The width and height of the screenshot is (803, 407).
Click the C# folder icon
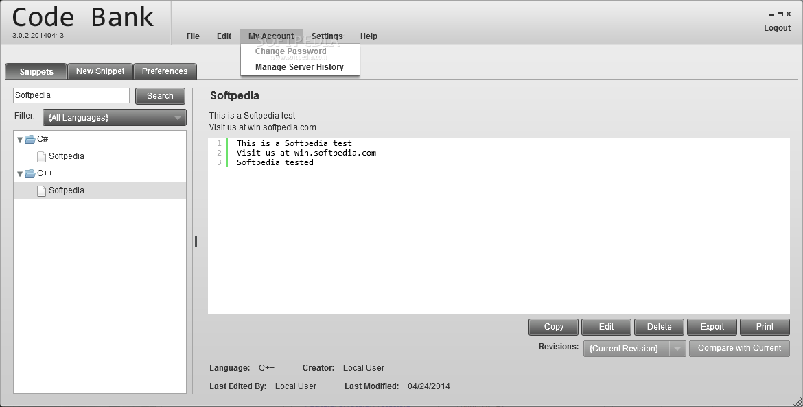[30, 139]
